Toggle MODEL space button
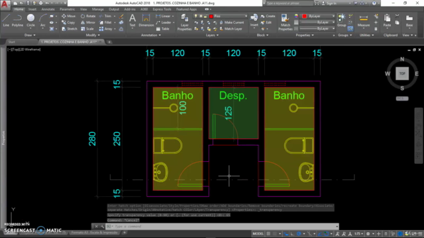The width and height of the screenshot is (424, 238). point(258,233)
